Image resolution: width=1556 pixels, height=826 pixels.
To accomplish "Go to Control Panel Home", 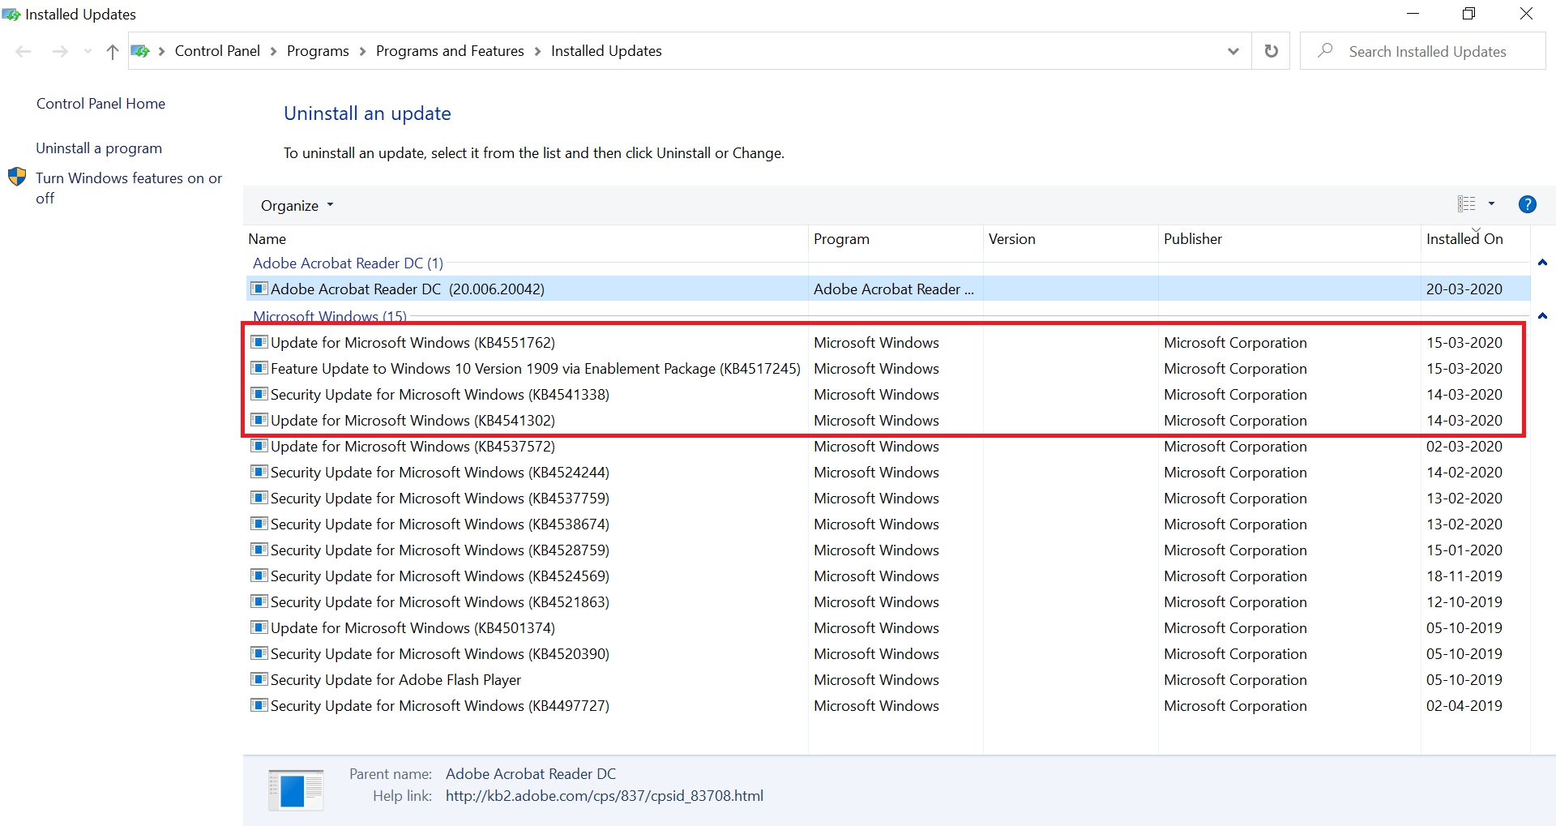I will [100, 104].
